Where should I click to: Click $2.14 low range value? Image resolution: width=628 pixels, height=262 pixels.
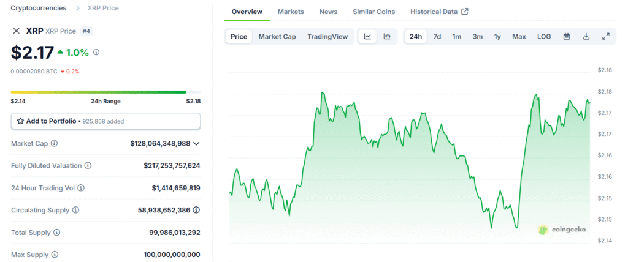pyautogui.click(x=18, y=101)
